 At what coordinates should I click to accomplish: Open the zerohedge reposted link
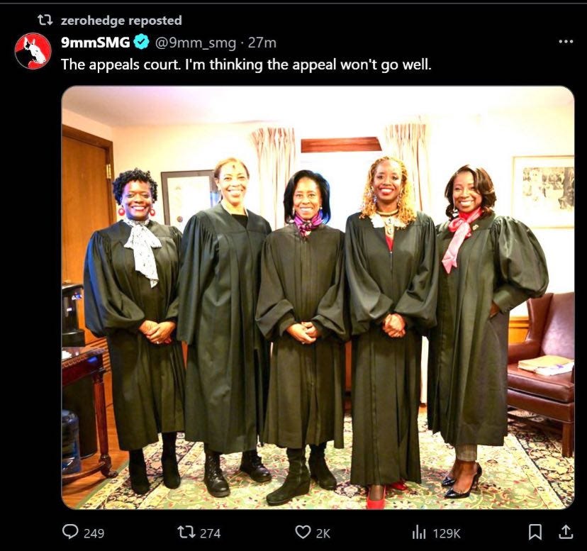(x=121, y=21)
